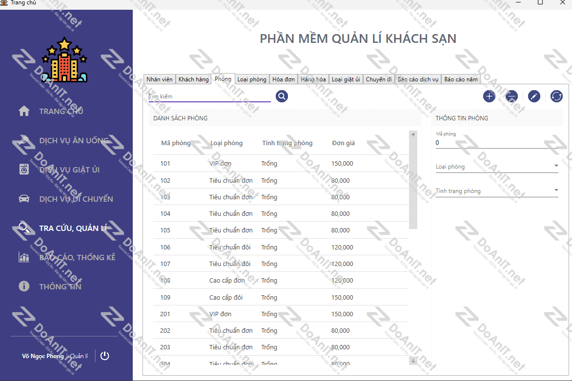Click the home icon beside TRANG CHỦ
Image resolution: width=572 pixels, height=381 pixels.
click(x=24, y=111)
